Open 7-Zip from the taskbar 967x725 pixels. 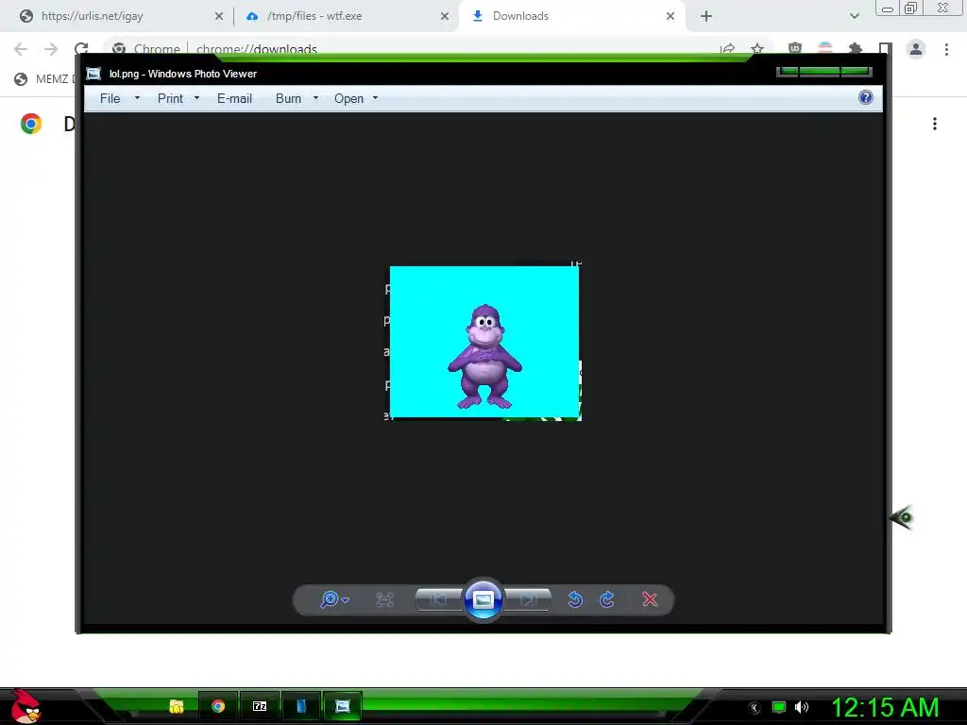260,706
